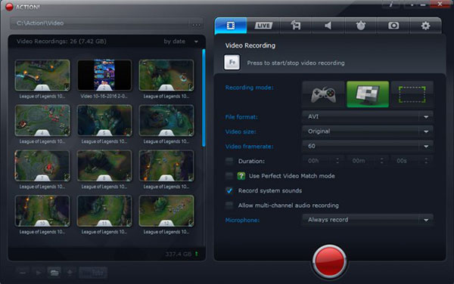Enable the Duration checkbox
This screenshot has height=284, width=454.
(x=229, y=161)
